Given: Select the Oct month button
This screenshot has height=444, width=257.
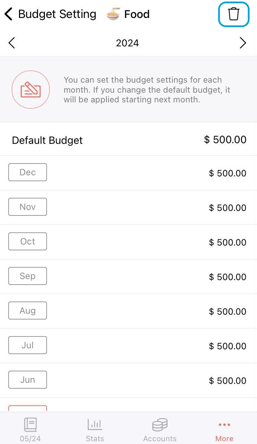Looking at the screenshot, I should coord(28,241).
